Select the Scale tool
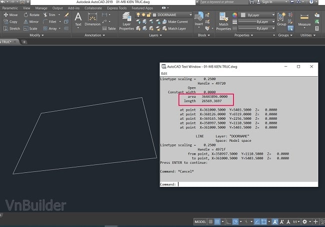This screenshot has width=325, height=227. (30, 29)
